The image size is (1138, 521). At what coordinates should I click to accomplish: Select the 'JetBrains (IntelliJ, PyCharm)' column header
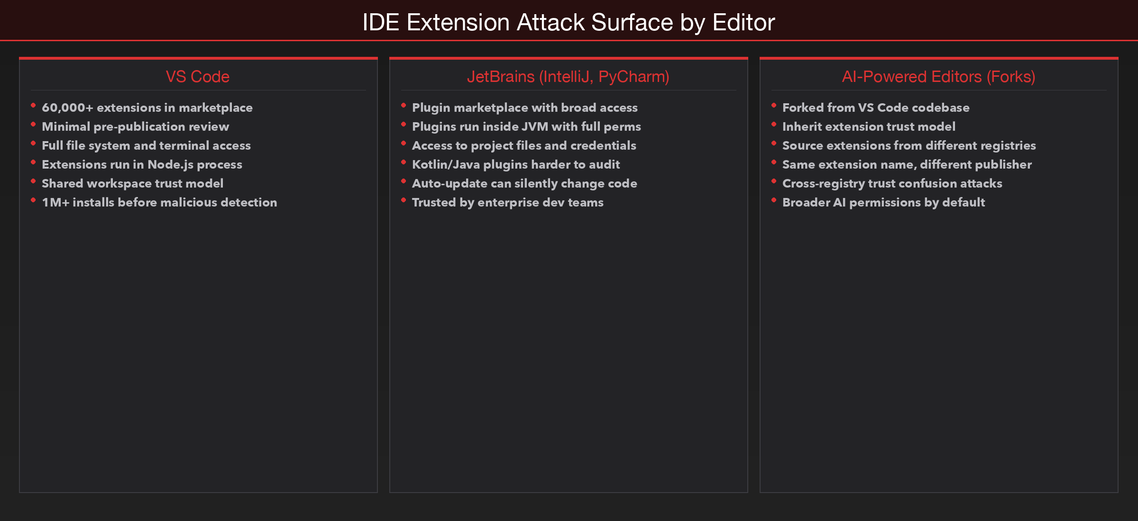[568, 76]
